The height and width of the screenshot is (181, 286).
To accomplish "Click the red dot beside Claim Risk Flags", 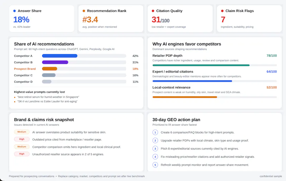I will (222, 11).
